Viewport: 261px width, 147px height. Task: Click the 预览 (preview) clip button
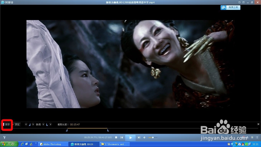[x=17, y=124]
